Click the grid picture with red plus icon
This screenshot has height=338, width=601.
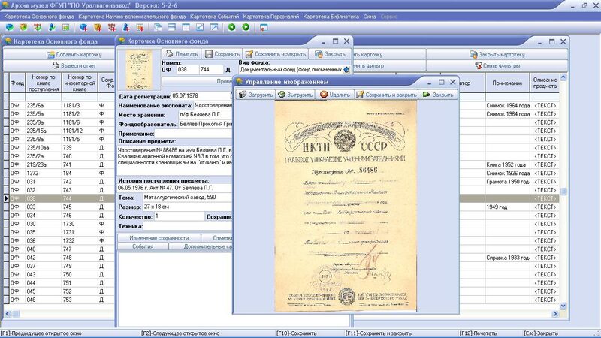point(140,27)
